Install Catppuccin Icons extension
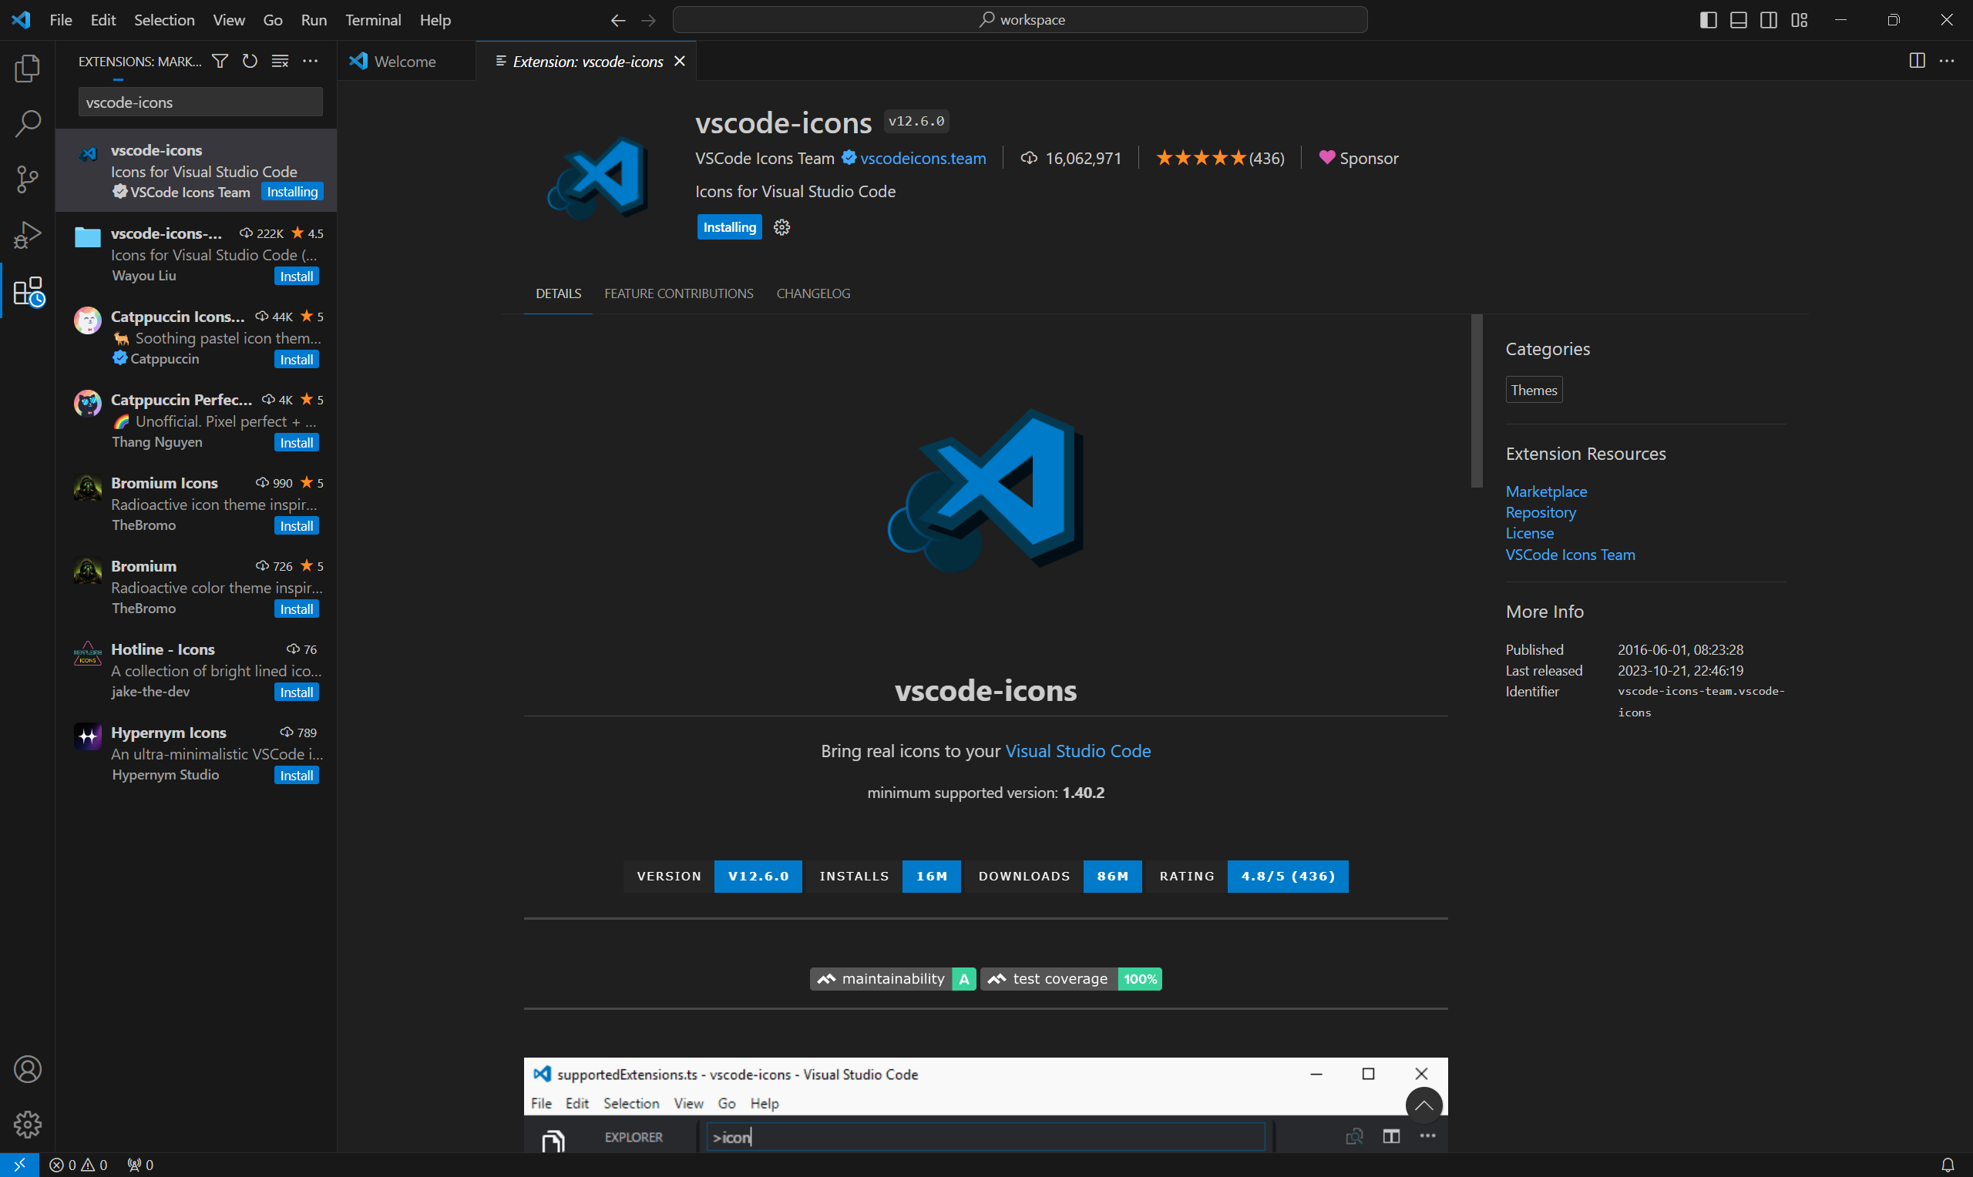Screen dimensions: 1973x1177 pyautogui.click(x=297, y=359)
